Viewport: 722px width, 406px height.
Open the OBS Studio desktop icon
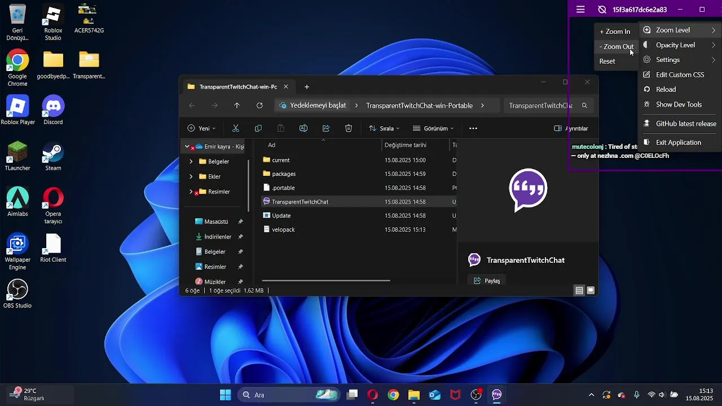(x=17, y=294)
